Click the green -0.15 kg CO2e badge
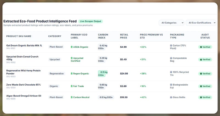Image resolution: width=220 pixels, height=116 pixels. [x=103, y=74]
